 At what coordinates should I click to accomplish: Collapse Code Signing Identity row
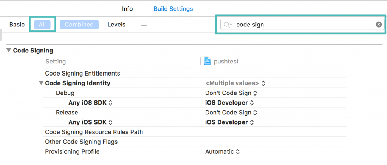(41, 83)
